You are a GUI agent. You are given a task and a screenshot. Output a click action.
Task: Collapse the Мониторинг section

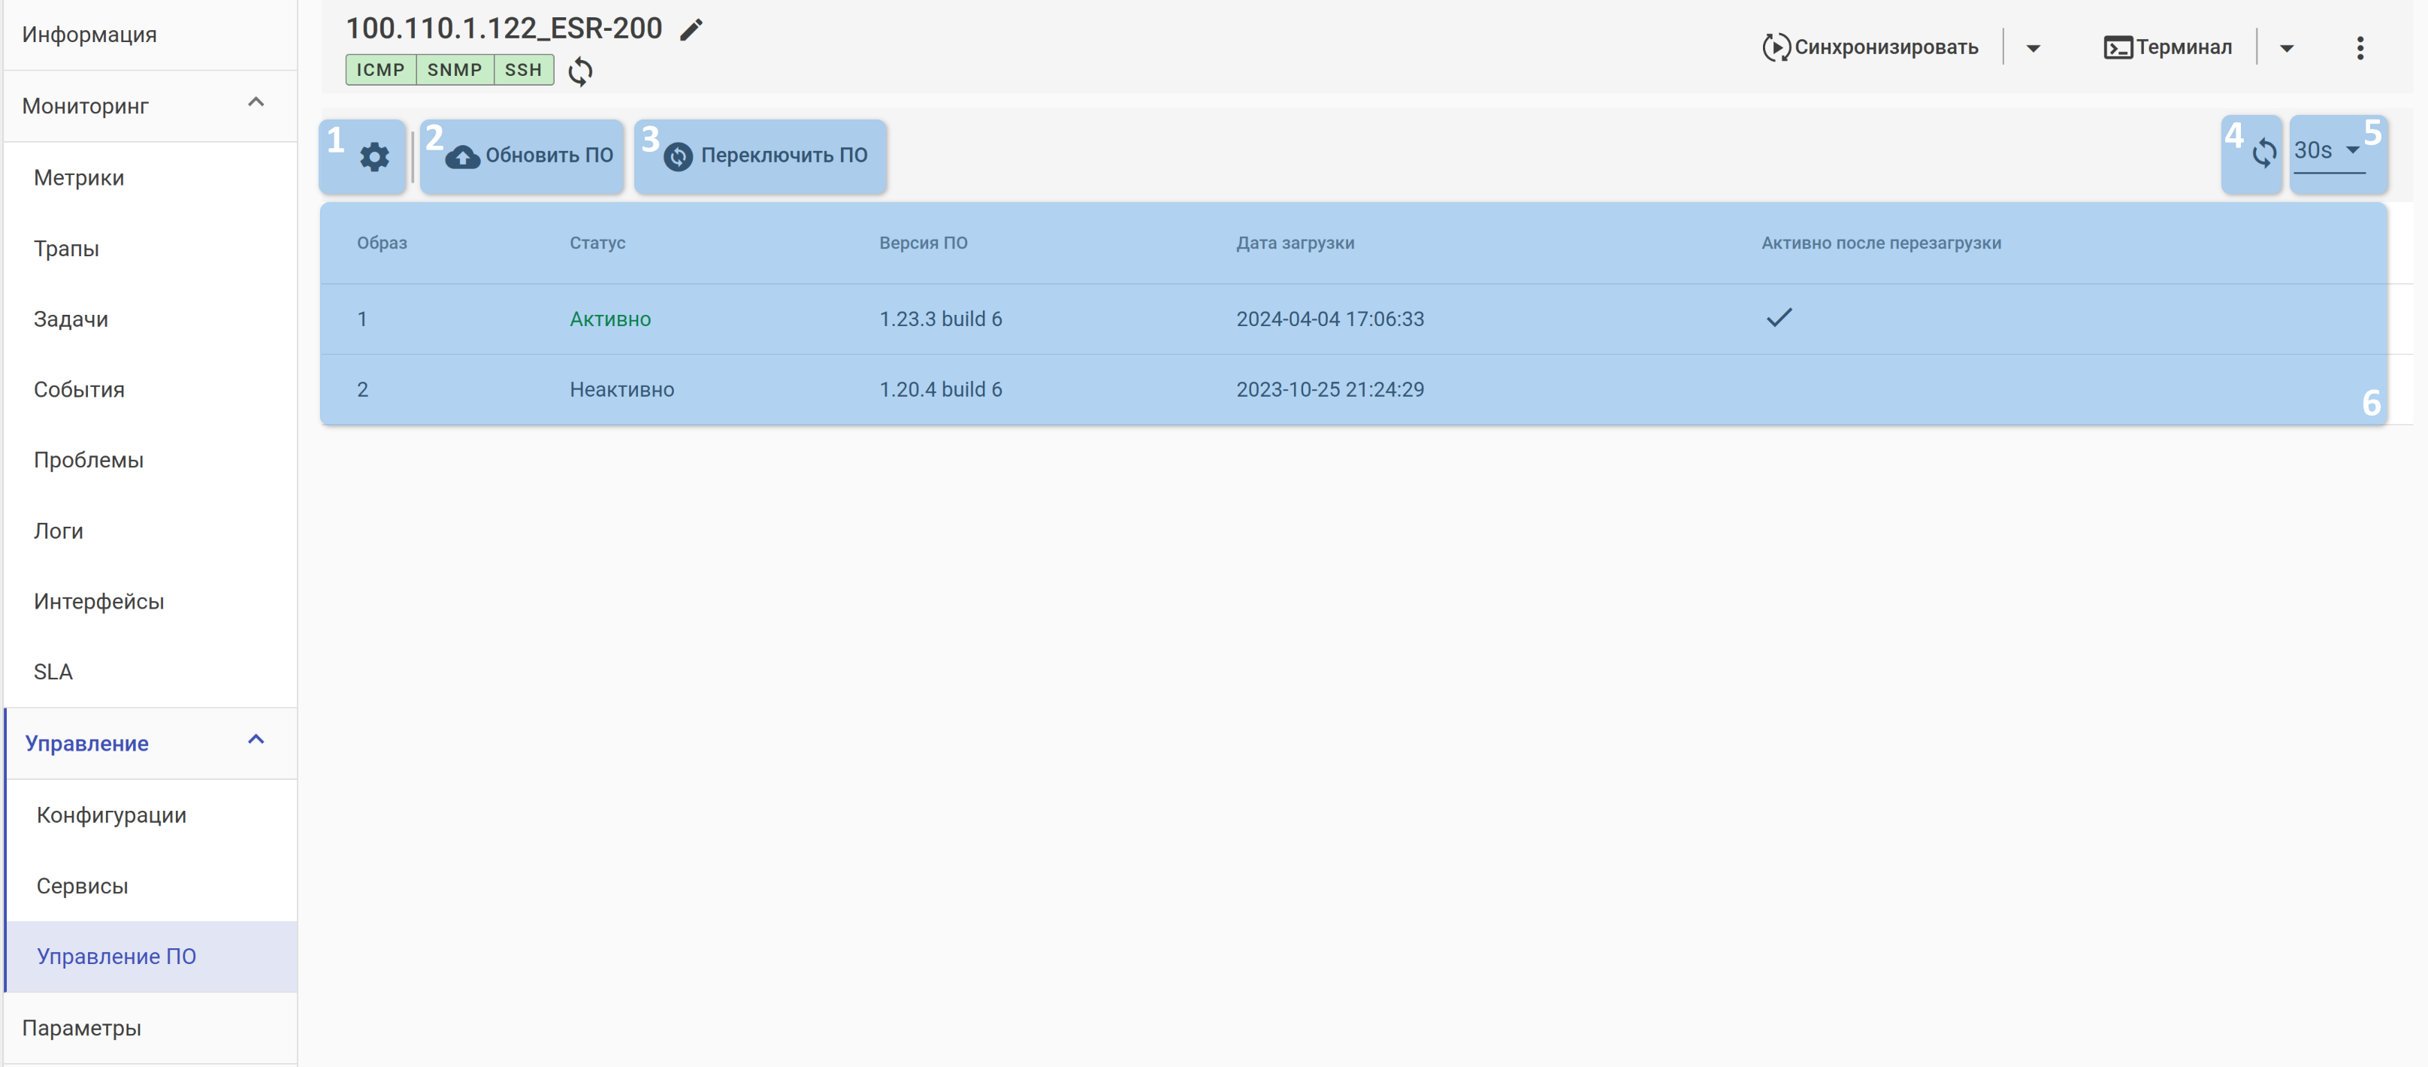point(255,103)
